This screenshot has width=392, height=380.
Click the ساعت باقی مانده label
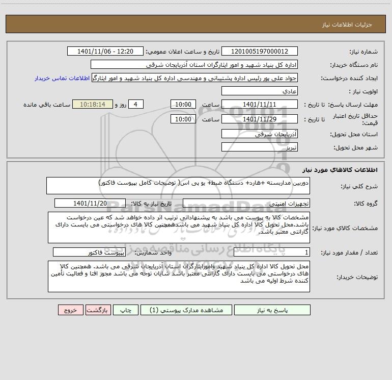point(47,105)
